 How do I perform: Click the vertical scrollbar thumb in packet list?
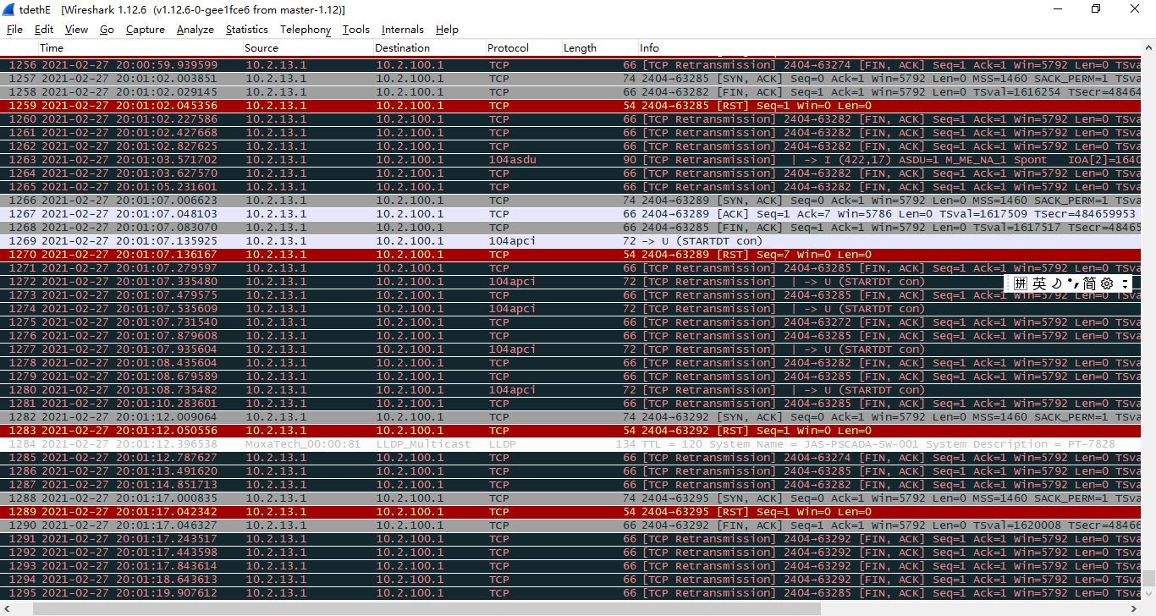coord(1148,579)
